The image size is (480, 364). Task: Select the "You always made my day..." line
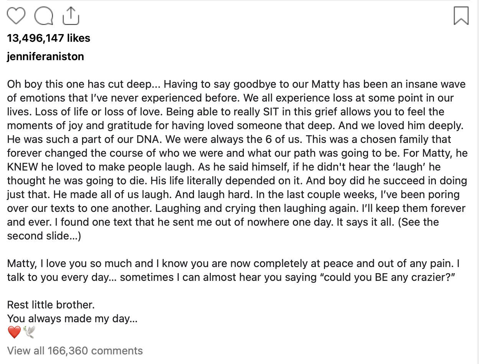click(x=72, y=319)
